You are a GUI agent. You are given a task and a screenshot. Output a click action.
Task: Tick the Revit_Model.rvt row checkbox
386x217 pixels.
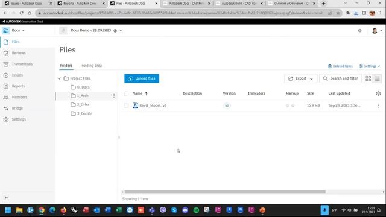[126, 105]
